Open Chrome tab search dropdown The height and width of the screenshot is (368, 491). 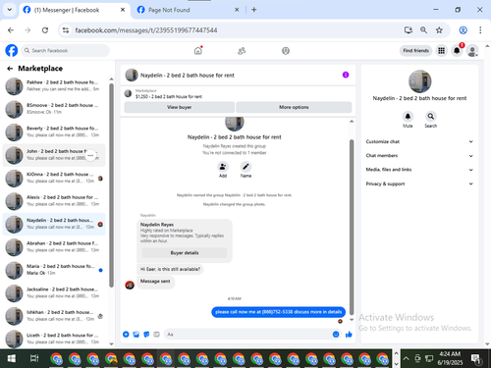tap(10, 10)
